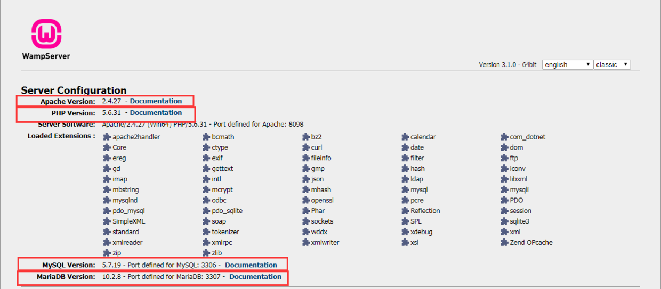Click the Server Configuration heading
The height and width of the screenshot is (289, 661).
coord(74,90)
